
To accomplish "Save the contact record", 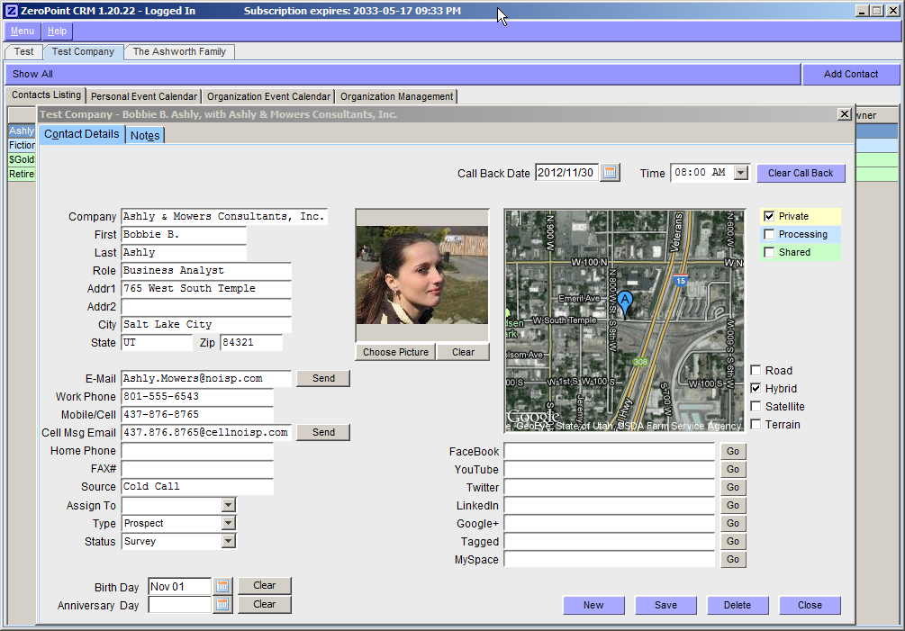I will (665, 605).
